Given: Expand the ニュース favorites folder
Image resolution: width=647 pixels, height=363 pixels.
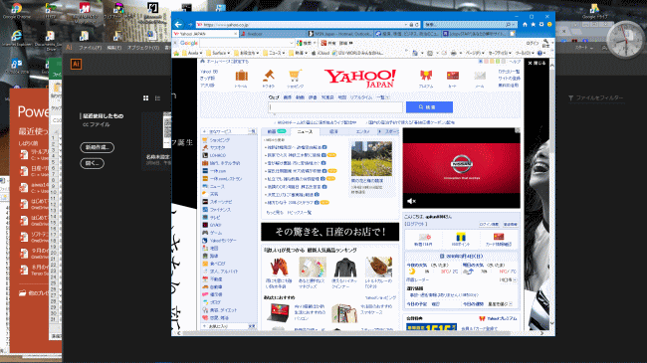Looking at the screenshot, I should [275, 54].
